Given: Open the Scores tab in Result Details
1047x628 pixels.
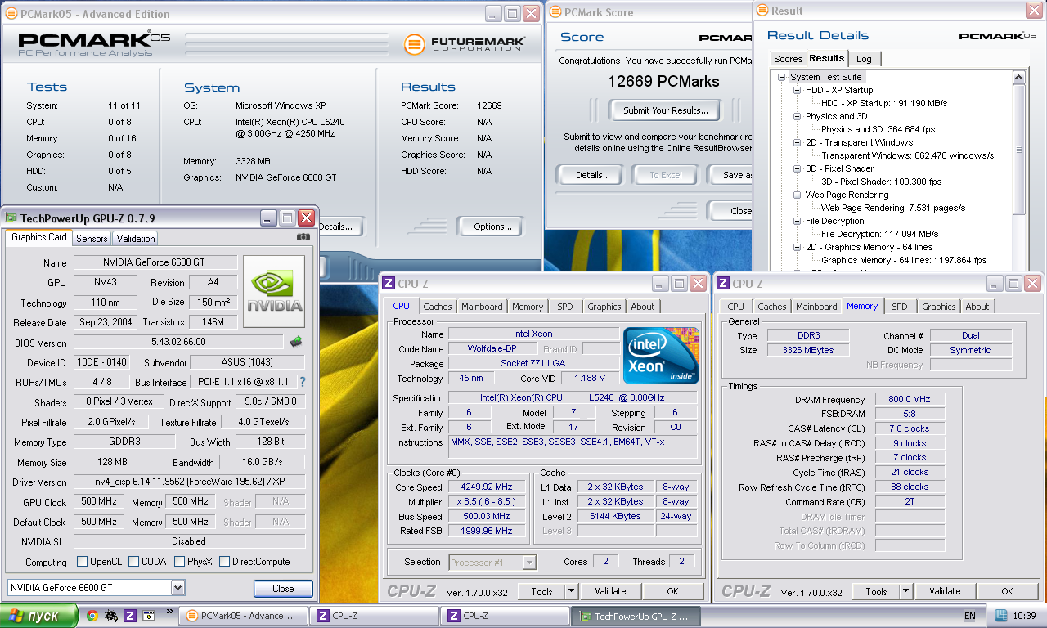Looking at the screenshot, I should [x=788, y=59].
